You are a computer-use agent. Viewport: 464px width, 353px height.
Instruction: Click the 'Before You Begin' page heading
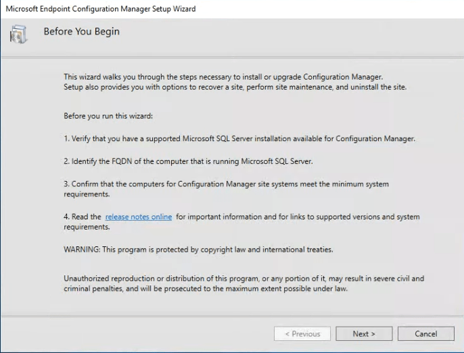(81, 32)
